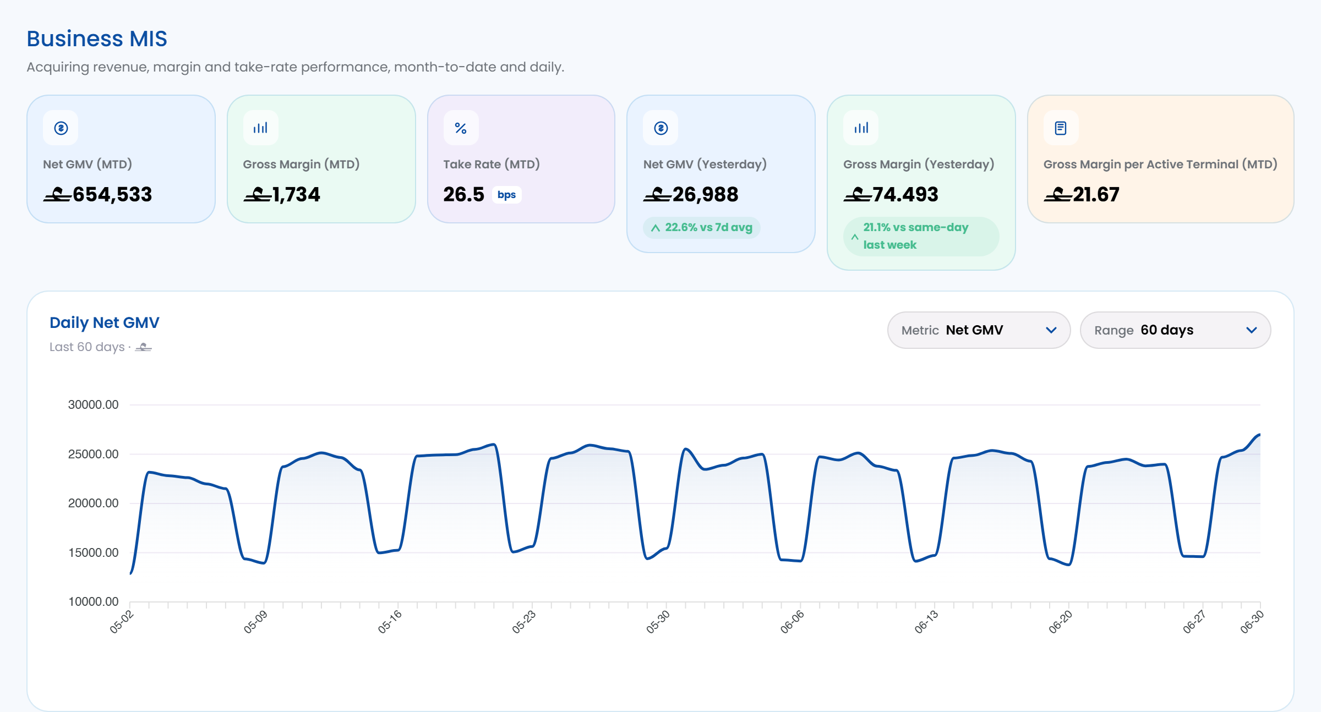Click the 06-27 x-axis date label
This screenshot has width=1321, height=712.
[x=1194, y=622]
